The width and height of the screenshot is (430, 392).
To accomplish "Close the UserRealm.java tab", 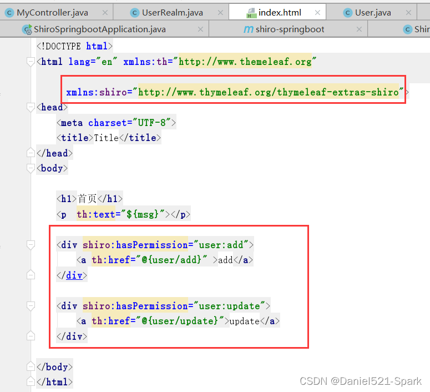I will point(220,13).
